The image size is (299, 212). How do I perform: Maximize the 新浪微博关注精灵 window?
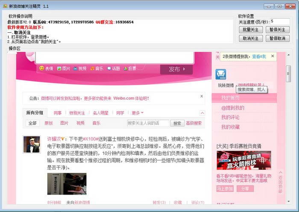point(279,6)
